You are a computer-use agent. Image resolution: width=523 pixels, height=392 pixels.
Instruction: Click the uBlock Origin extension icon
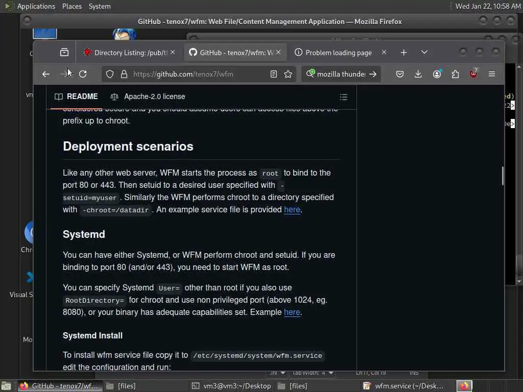click(473, 73)
